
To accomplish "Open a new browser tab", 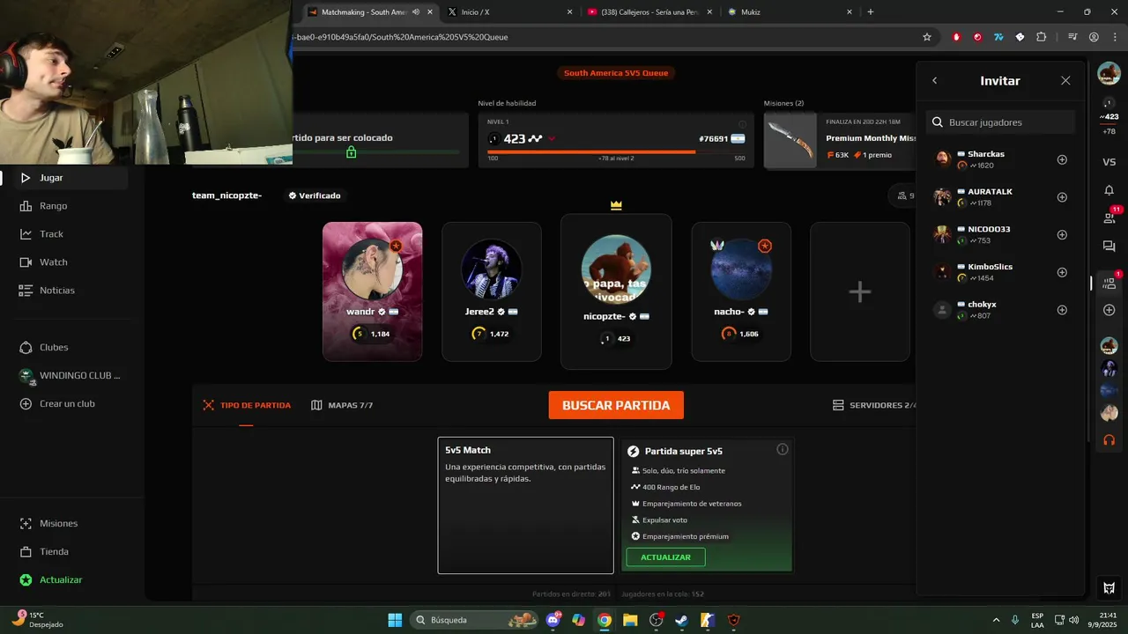I will [871, 12].
